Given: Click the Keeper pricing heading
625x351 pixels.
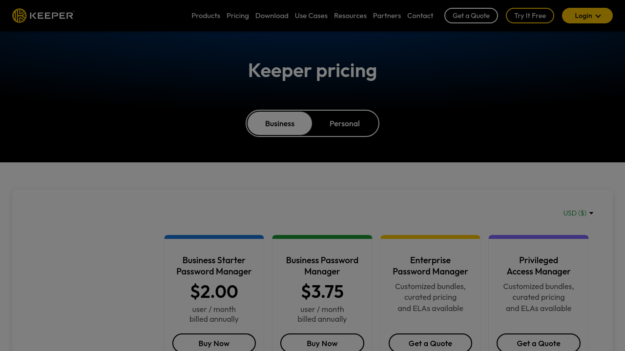Looking at the screenshot, I should coord(312,70).
